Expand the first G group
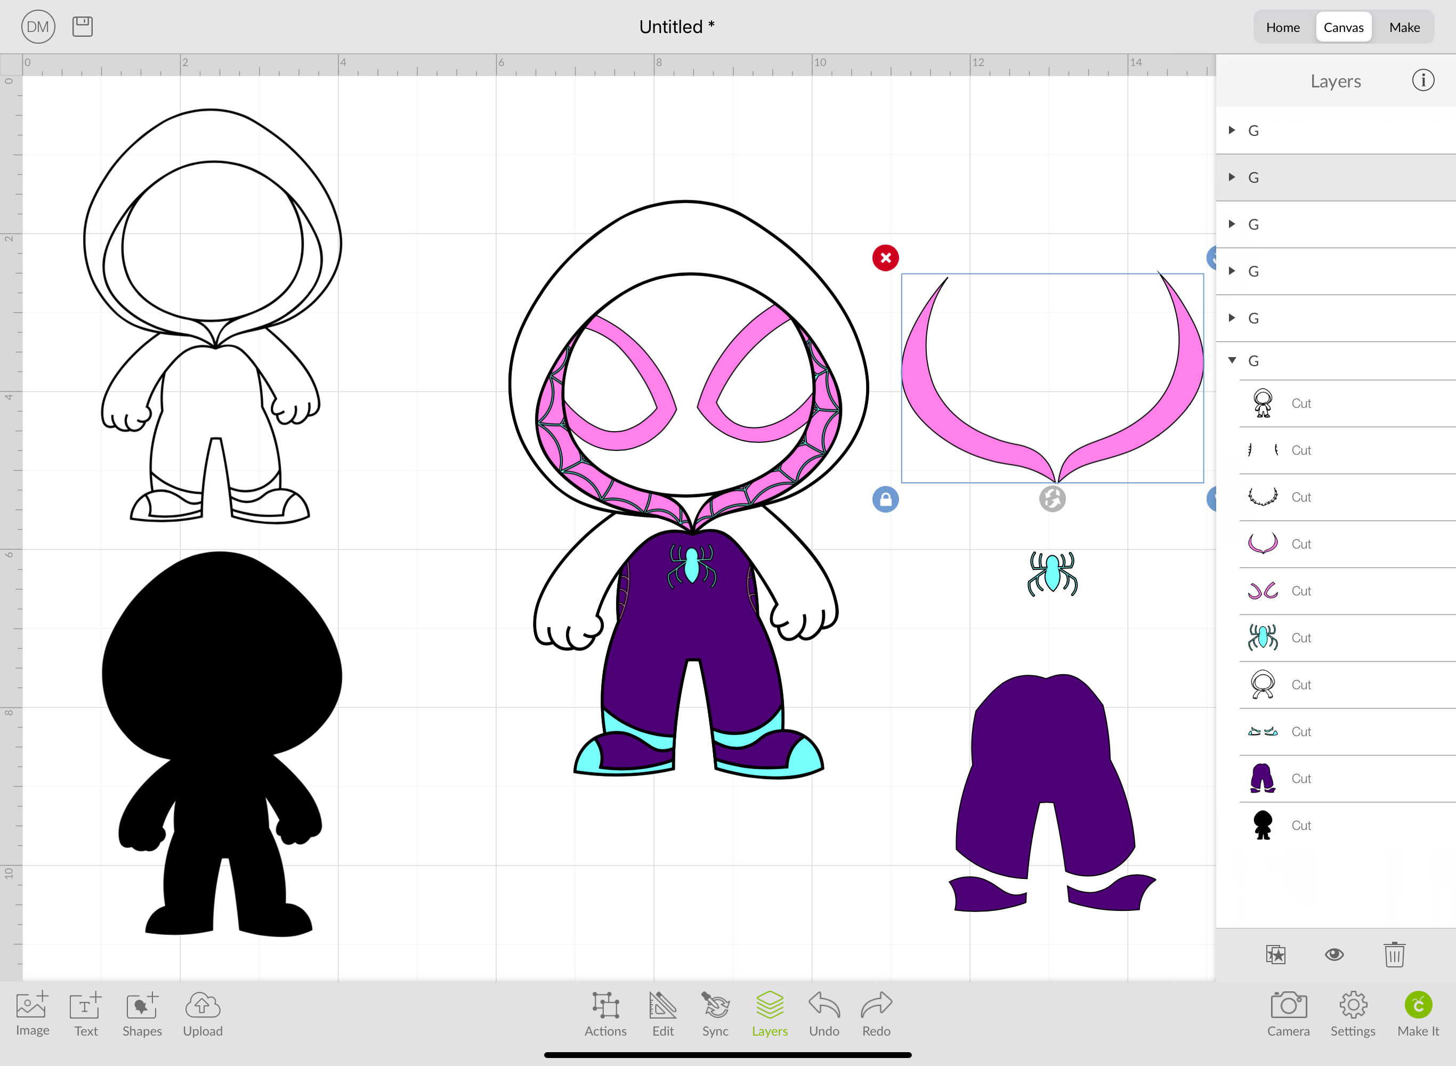 [x=1232, y=131]
